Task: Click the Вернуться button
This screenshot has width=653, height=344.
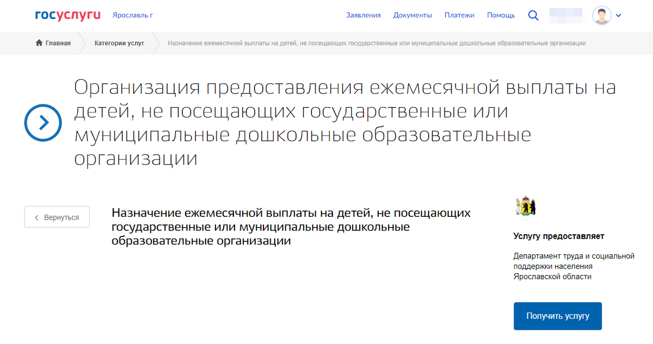Action: tap(57, 217)
